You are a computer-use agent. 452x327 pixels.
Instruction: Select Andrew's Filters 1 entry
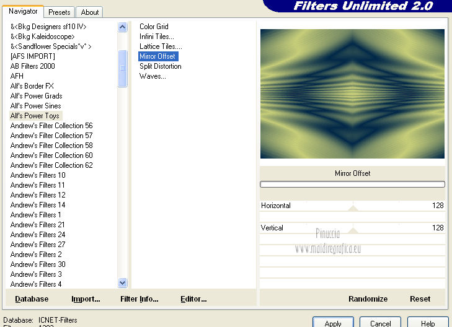coord(36,215)
